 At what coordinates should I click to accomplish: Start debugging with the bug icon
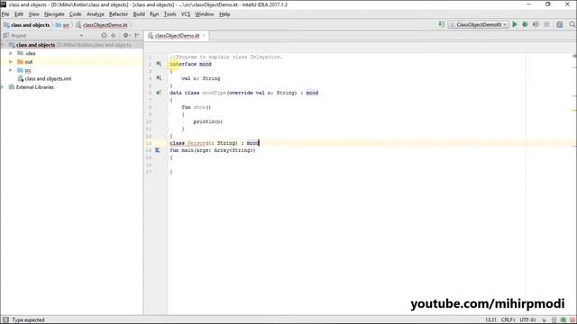(x=525, y=24)
